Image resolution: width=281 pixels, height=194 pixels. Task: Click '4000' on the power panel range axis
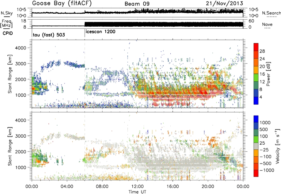[x=21, y=48]
